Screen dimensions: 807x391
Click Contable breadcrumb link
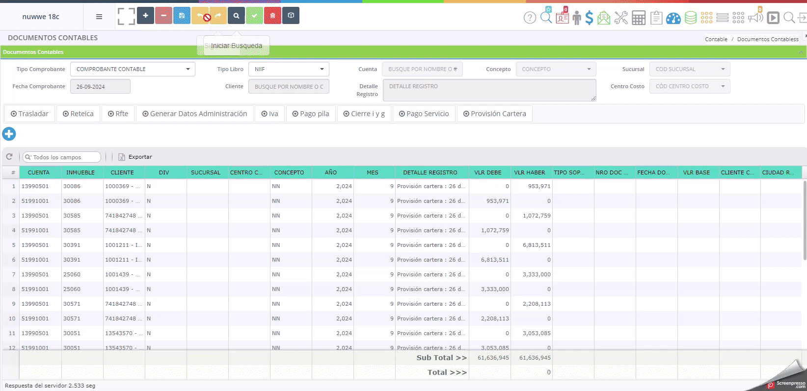coord(716,39)
